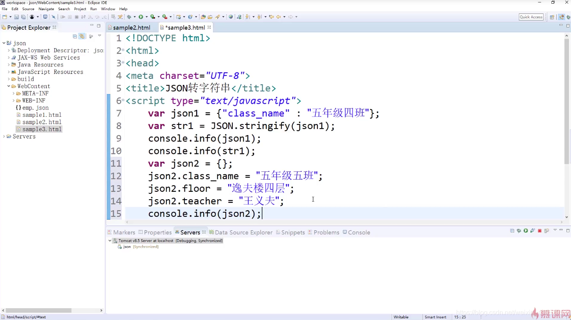Switch to the Markers tab
Viewport: 571px width, 320px height.
click(121, 232)
